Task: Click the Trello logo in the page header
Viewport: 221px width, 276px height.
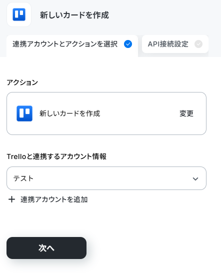Action: [19, 14]
